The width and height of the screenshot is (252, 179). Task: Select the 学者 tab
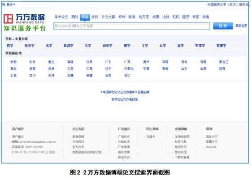[206, 17]
